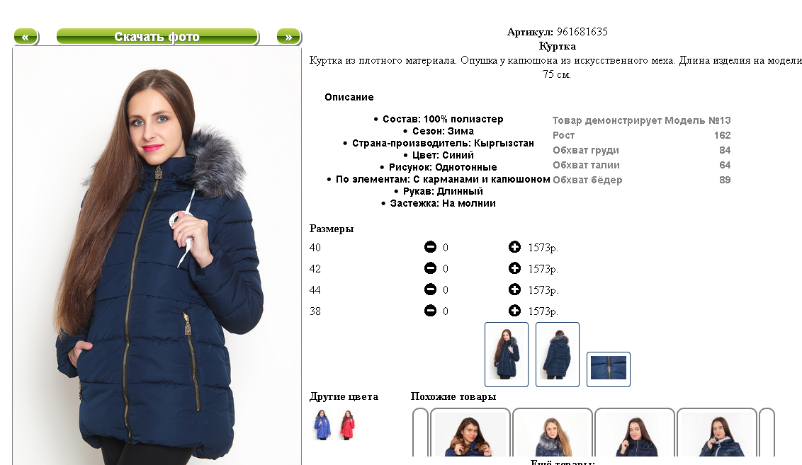Select the red jacket color option
The height and width of the screenshot is (465, 802).
click(x=347, y=425)
